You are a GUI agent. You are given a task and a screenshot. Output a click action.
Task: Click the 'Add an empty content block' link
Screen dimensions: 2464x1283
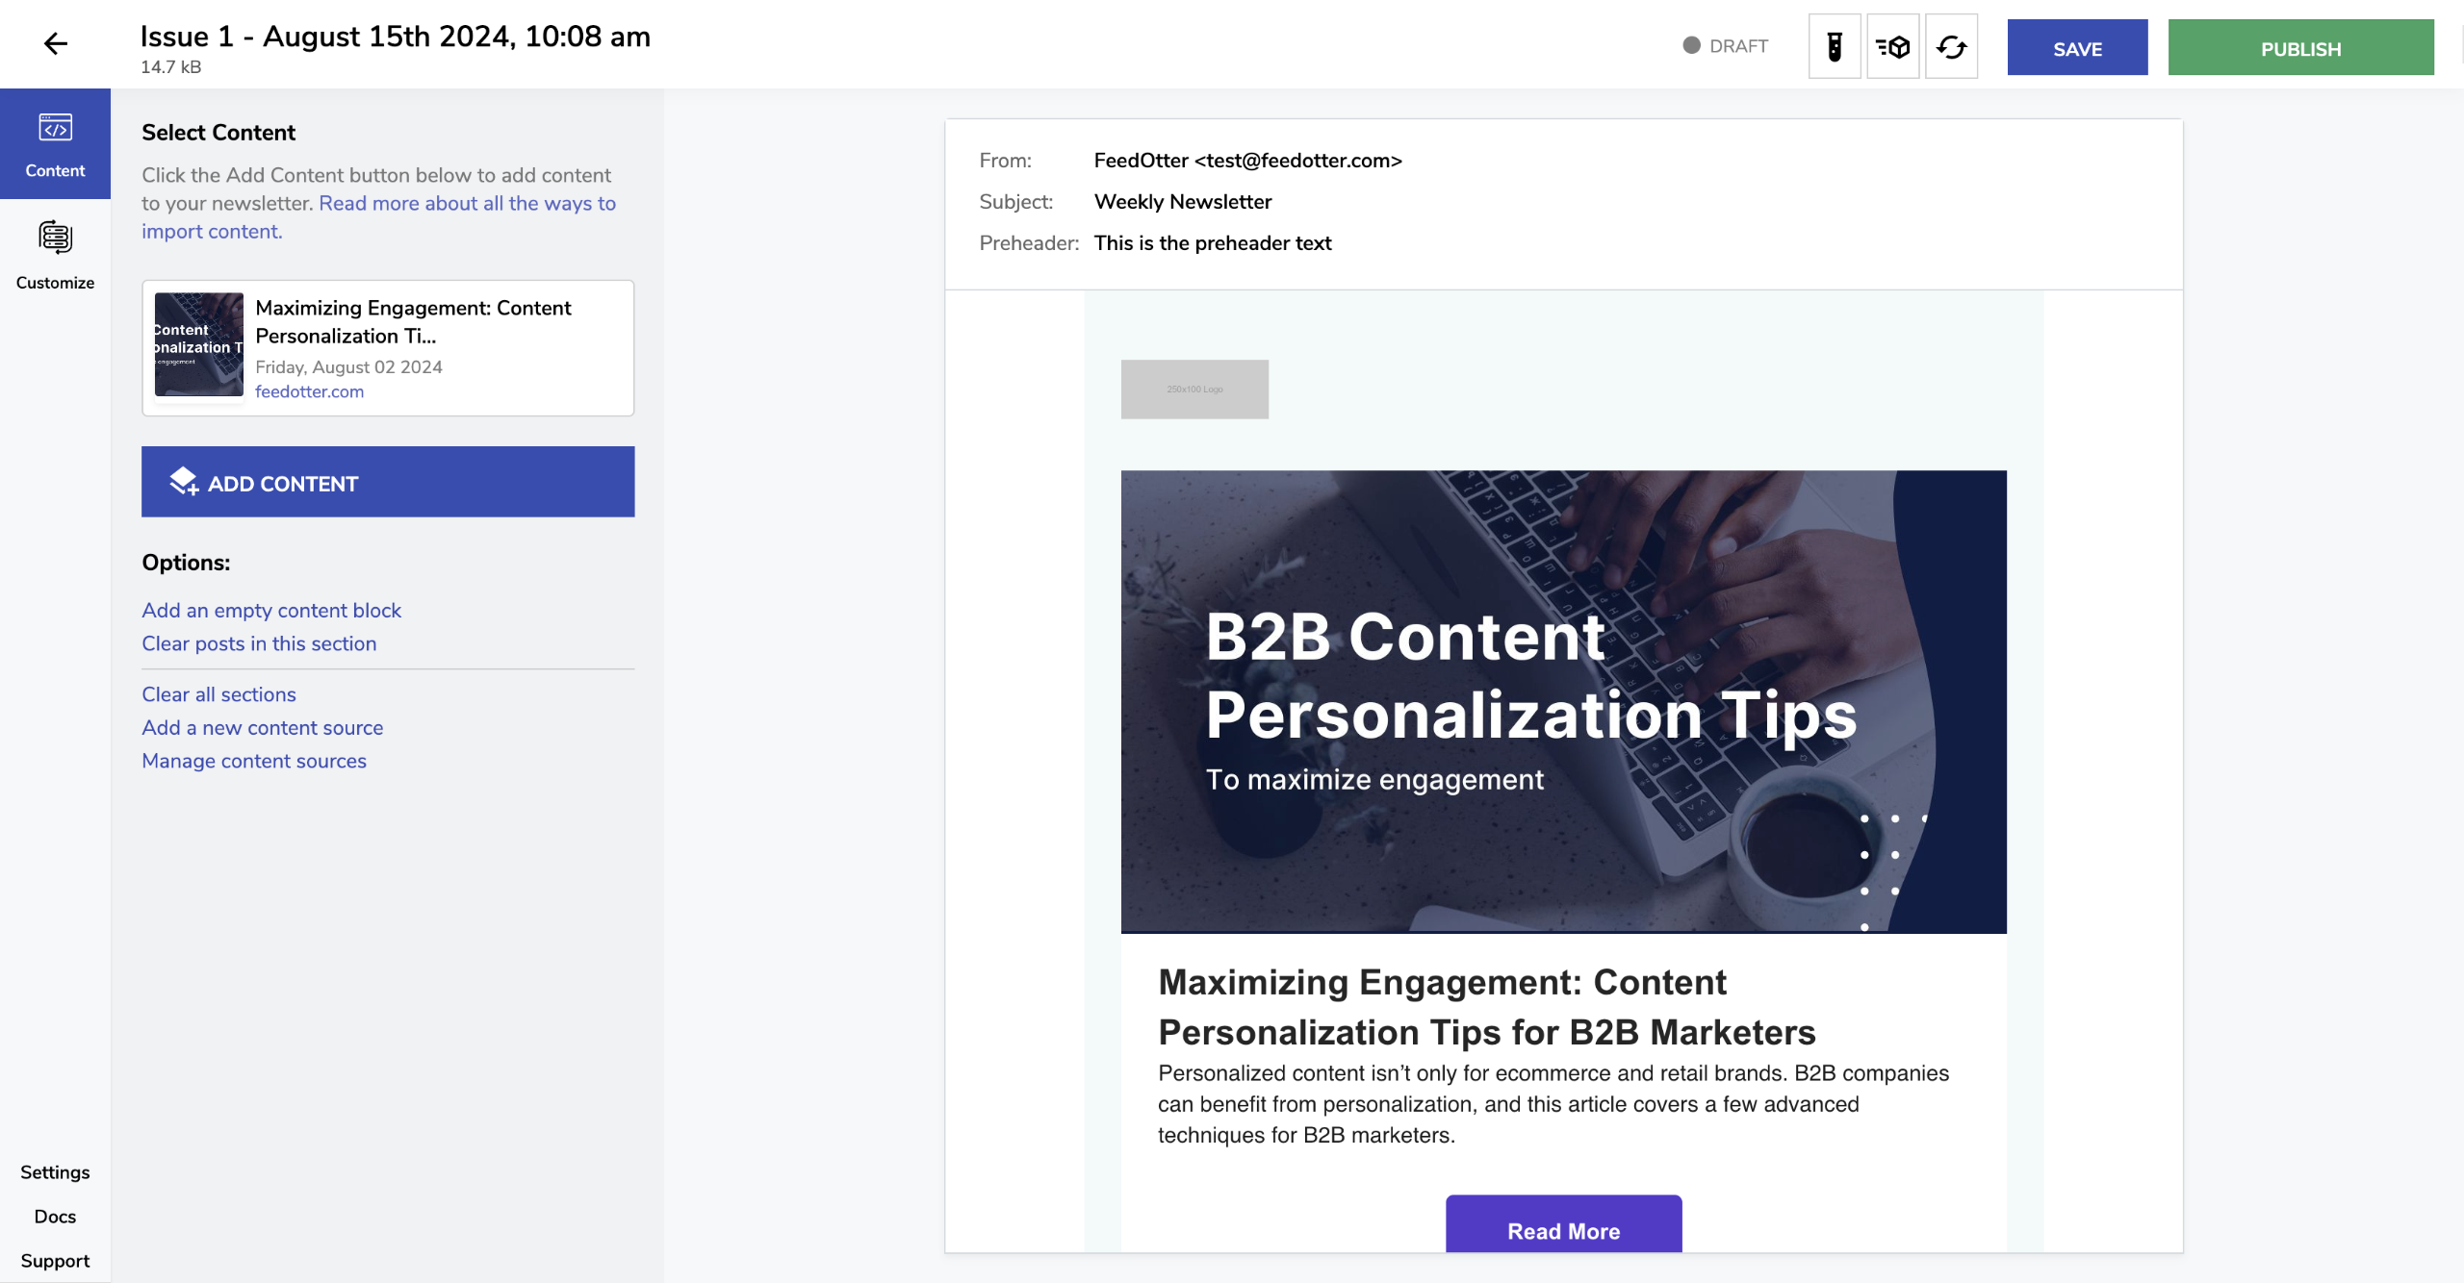pos(271,610)
